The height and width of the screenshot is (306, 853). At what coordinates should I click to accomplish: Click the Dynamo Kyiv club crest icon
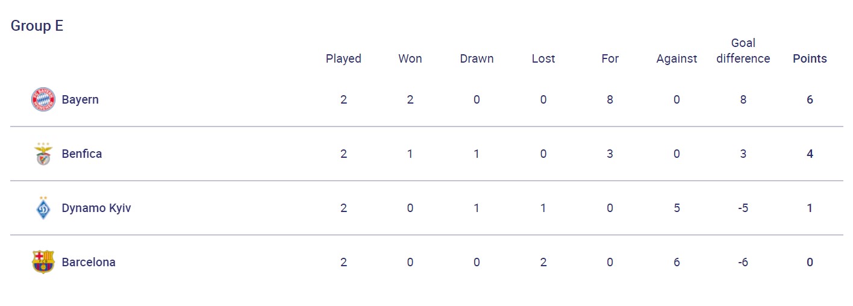point(43,208)
